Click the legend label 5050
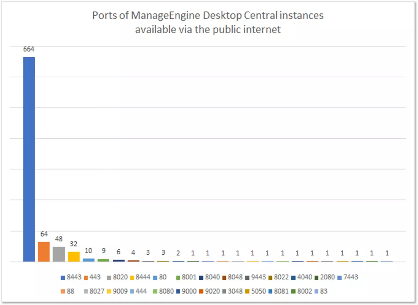Screen dimensions: 418x305 (258, 291)
